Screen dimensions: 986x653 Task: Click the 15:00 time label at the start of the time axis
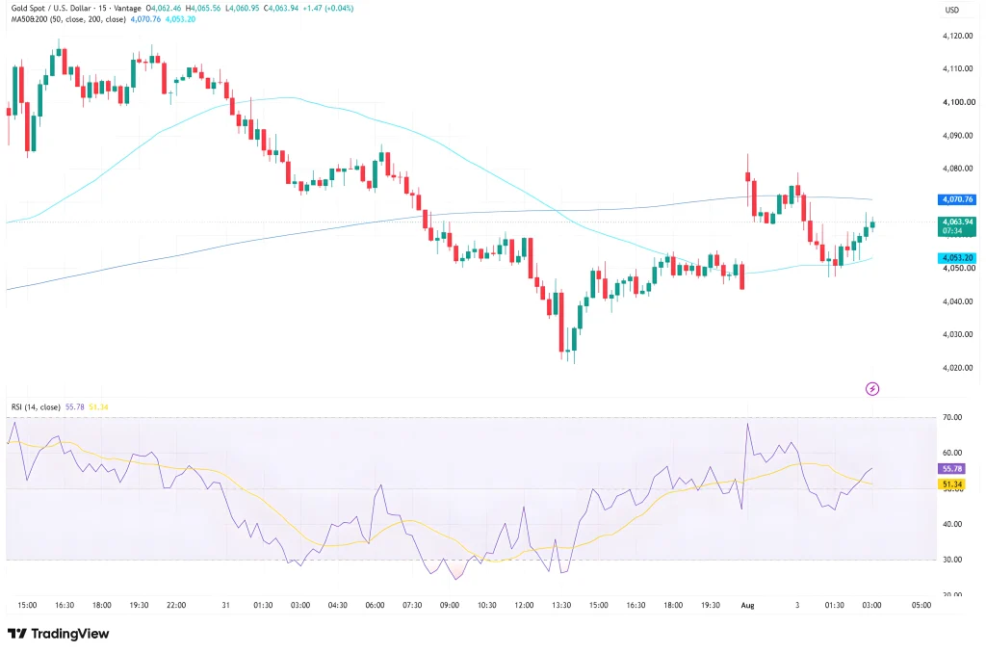point(27,605)
